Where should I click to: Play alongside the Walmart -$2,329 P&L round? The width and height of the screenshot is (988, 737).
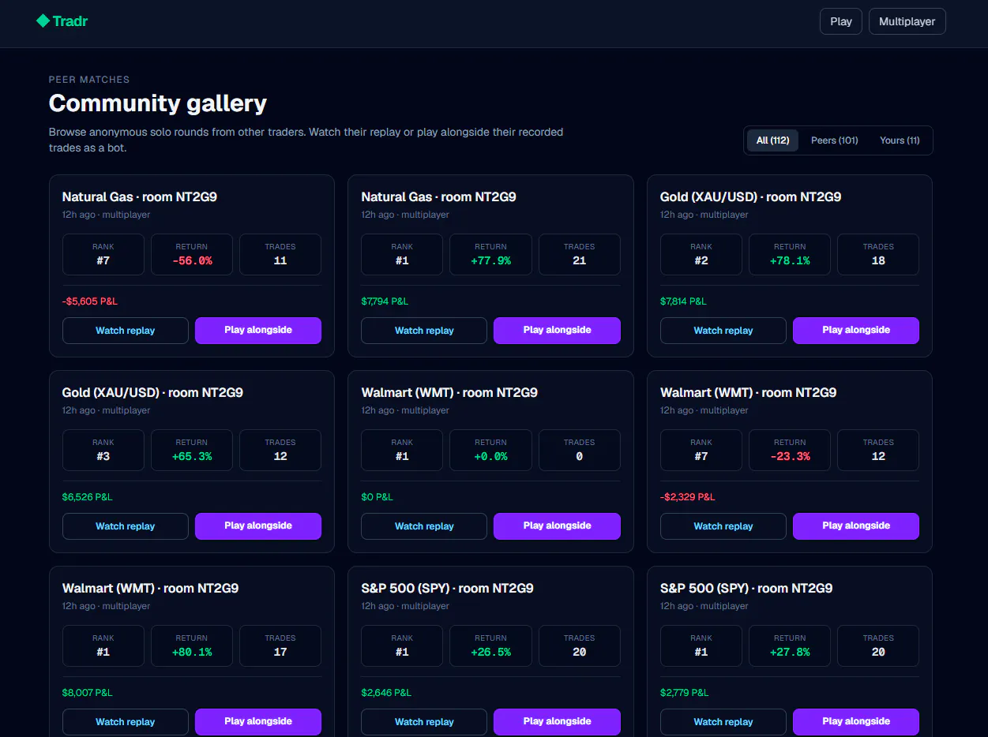coord(856,526)
